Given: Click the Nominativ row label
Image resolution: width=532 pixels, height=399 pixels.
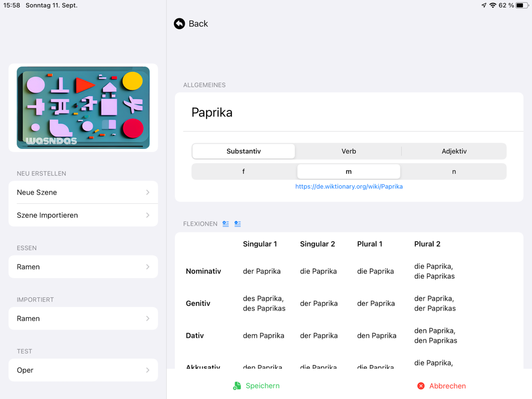Looking at the screenshot, I should 203,271.
